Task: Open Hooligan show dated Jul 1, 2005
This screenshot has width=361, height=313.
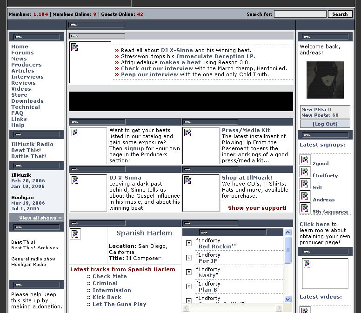Action: pos(25,208)
